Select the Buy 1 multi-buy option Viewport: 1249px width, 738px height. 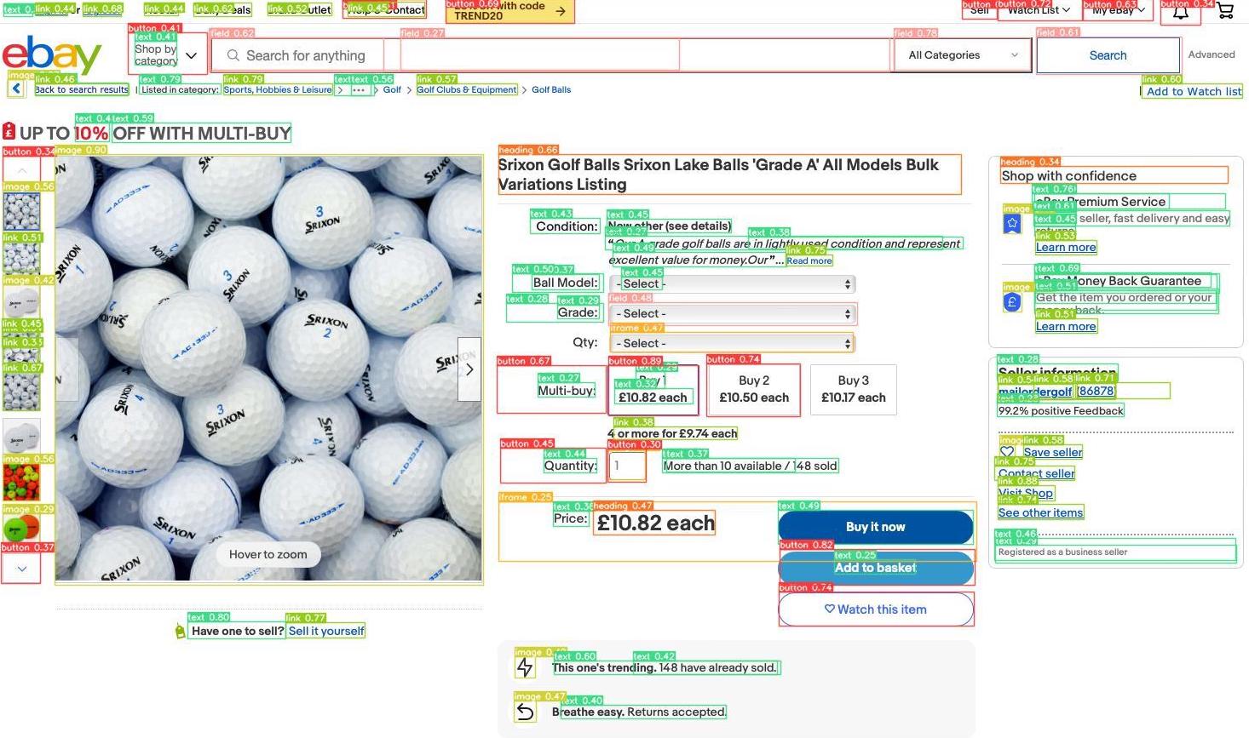653,390
